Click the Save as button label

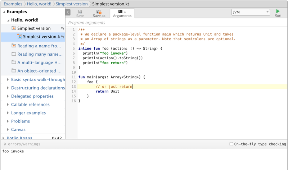(99, 16)
